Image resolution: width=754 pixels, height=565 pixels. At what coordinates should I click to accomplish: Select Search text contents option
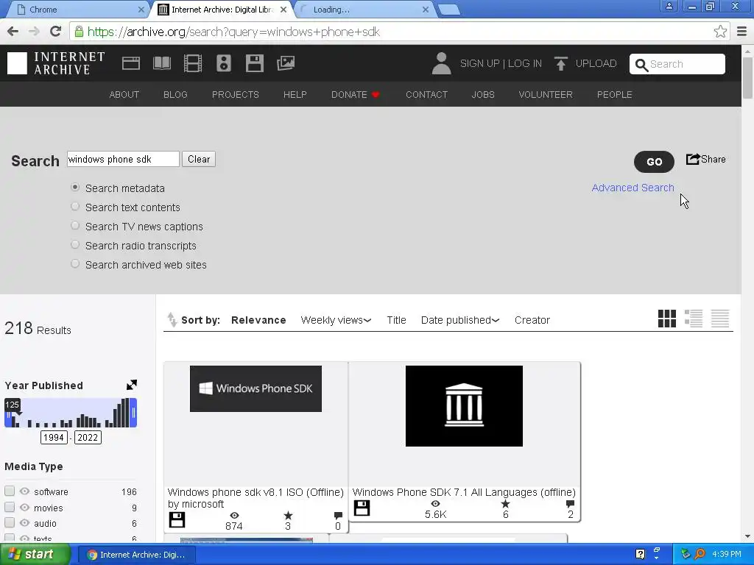(75, 207)
